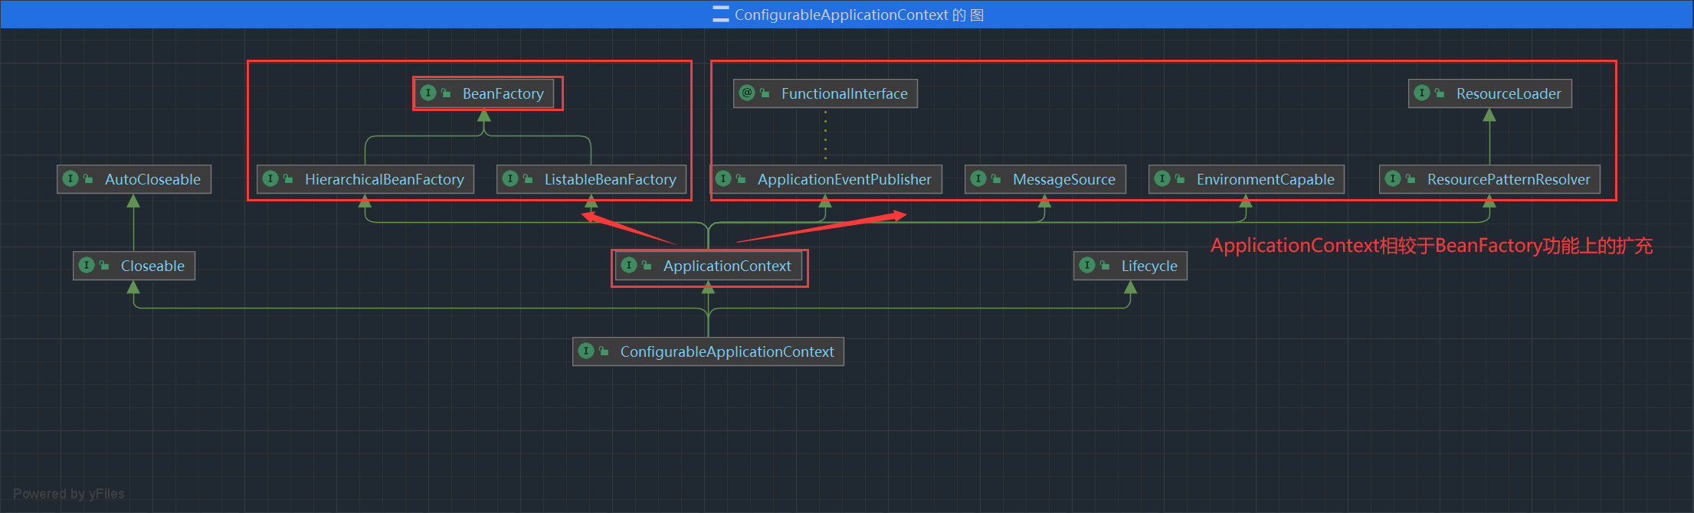The image size is (1694, 513).
Task: Select the HierarchicalBeanFactory node label
Action: 384,179
